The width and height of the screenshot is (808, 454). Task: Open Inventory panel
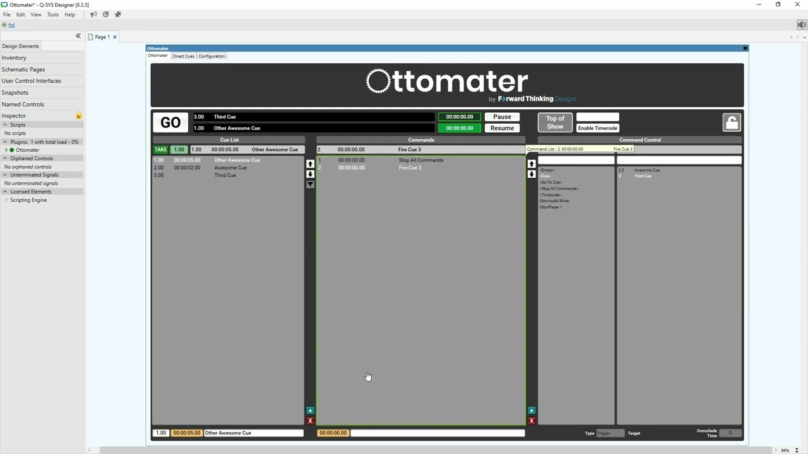[42, 58]
